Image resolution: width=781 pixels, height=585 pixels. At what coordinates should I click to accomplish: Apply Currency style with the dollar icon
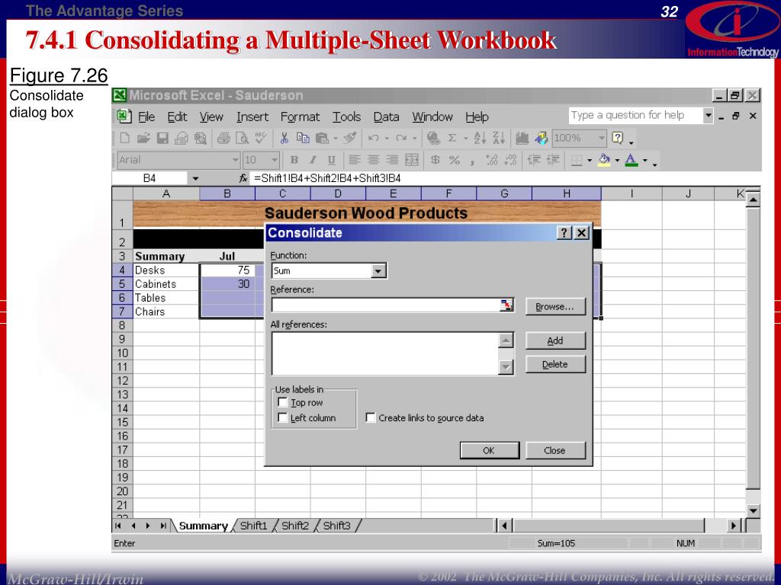pyautogui.click(x=435, y=160)
